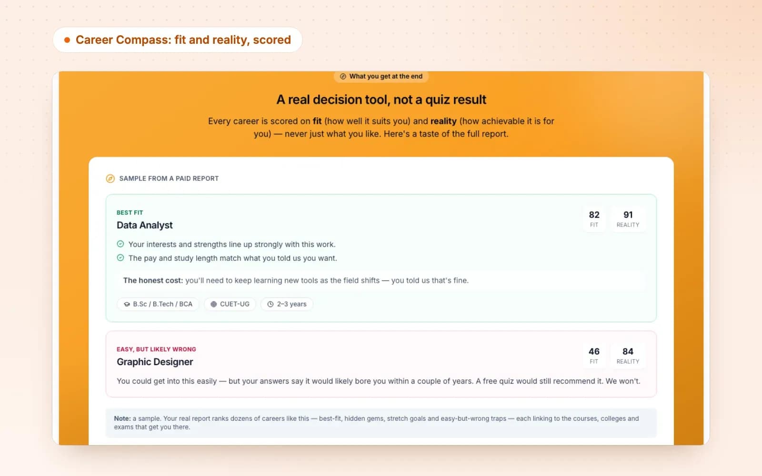Click the 'Data Analyst' career title
This screenshot has height=476, width=762.
click(145, 225)
